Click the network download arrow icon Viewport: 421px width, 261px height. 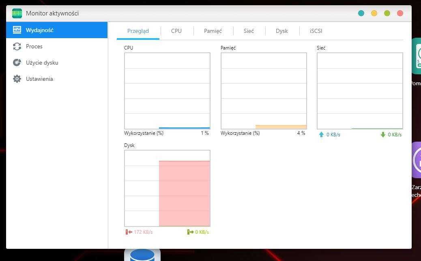(383, 134)
